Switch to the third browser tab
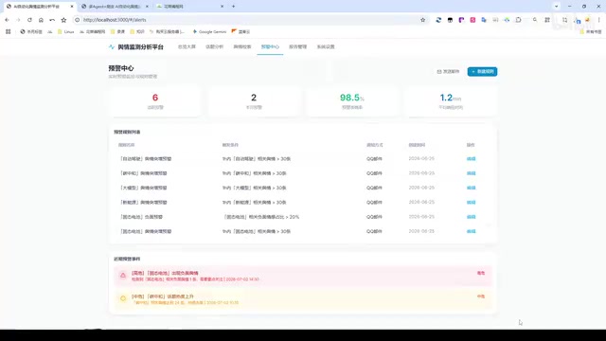This screenshot has width=606, height=341. coord(189,7)
